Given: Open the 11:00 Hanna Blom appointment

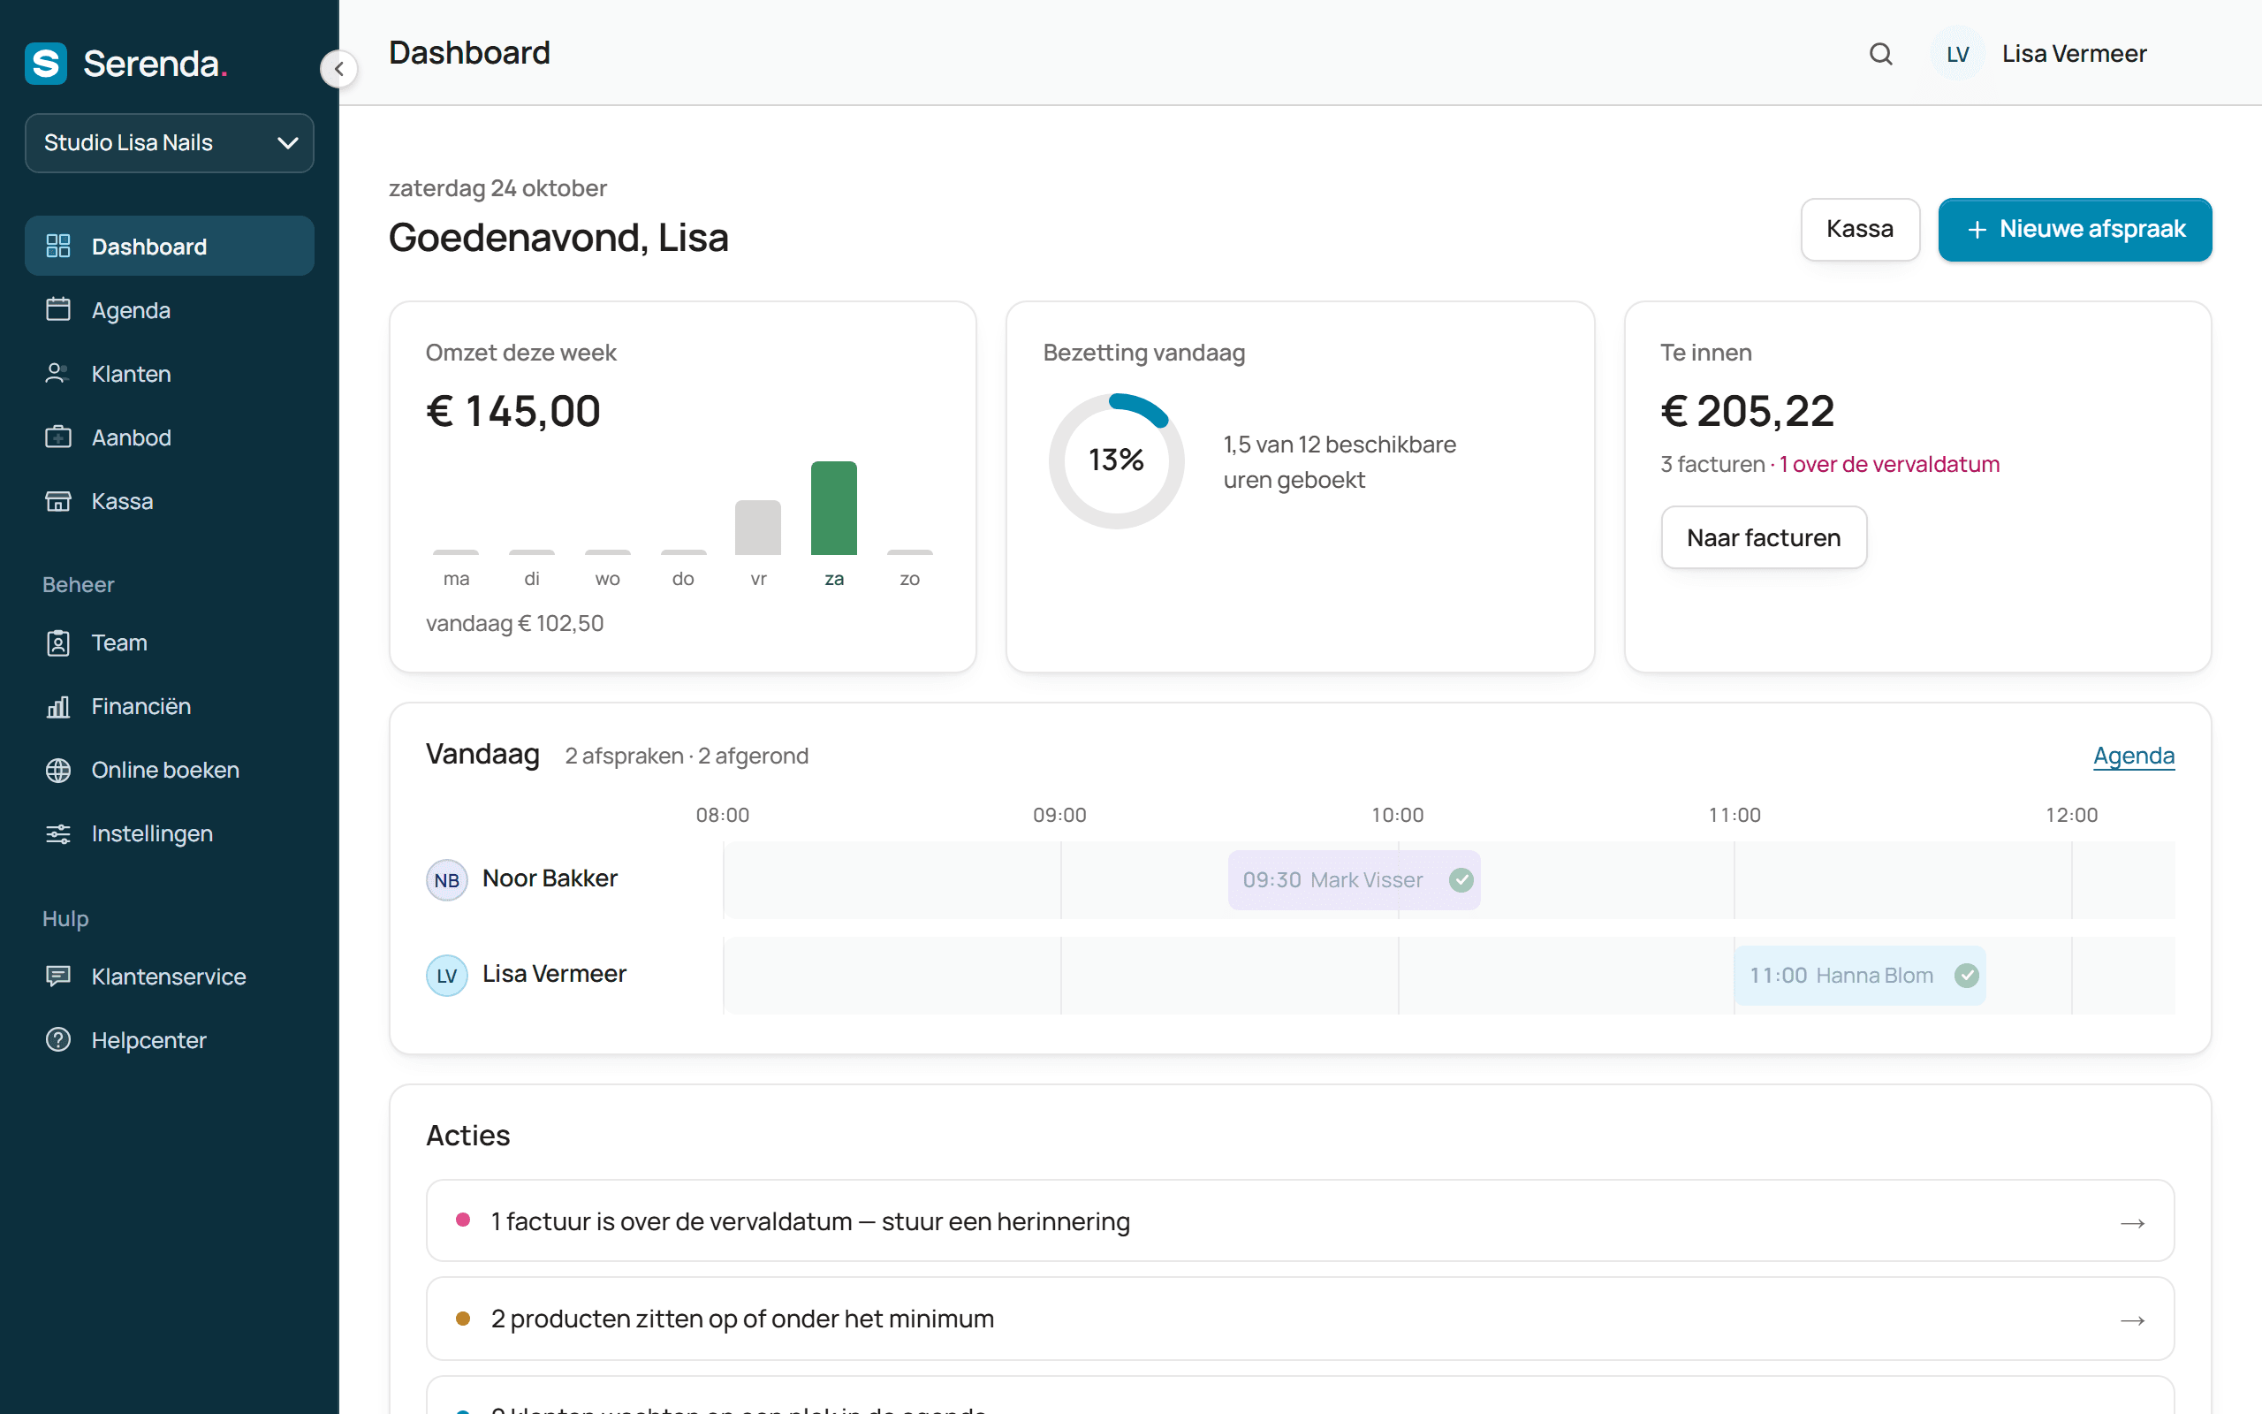Looking at the screenshot, I should pyautogui.click(x=1860, y=976).
